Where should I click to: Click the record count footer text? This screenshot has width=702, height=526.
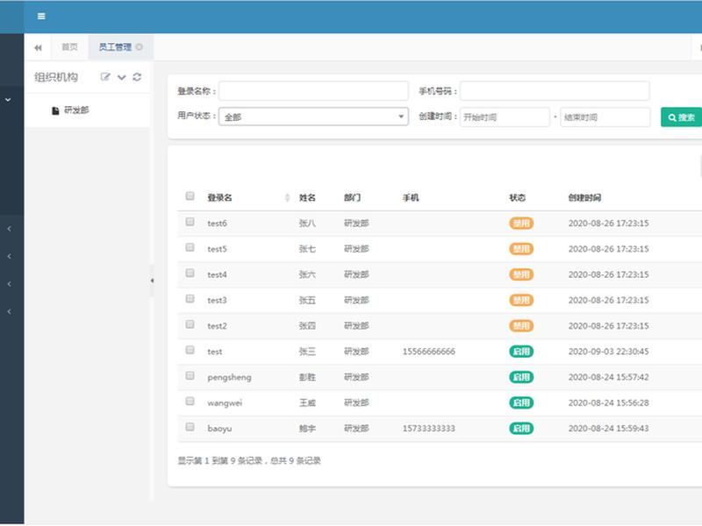tap(249, 461)
